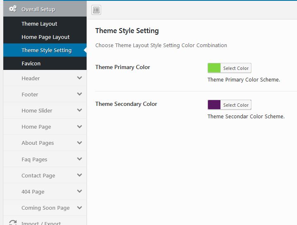Click the green primary color swatch

(214, 68)
